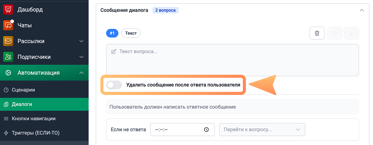Move question down with arrow button
The image size is (373, 145).
pyautogui.click(x=351, y=33)
